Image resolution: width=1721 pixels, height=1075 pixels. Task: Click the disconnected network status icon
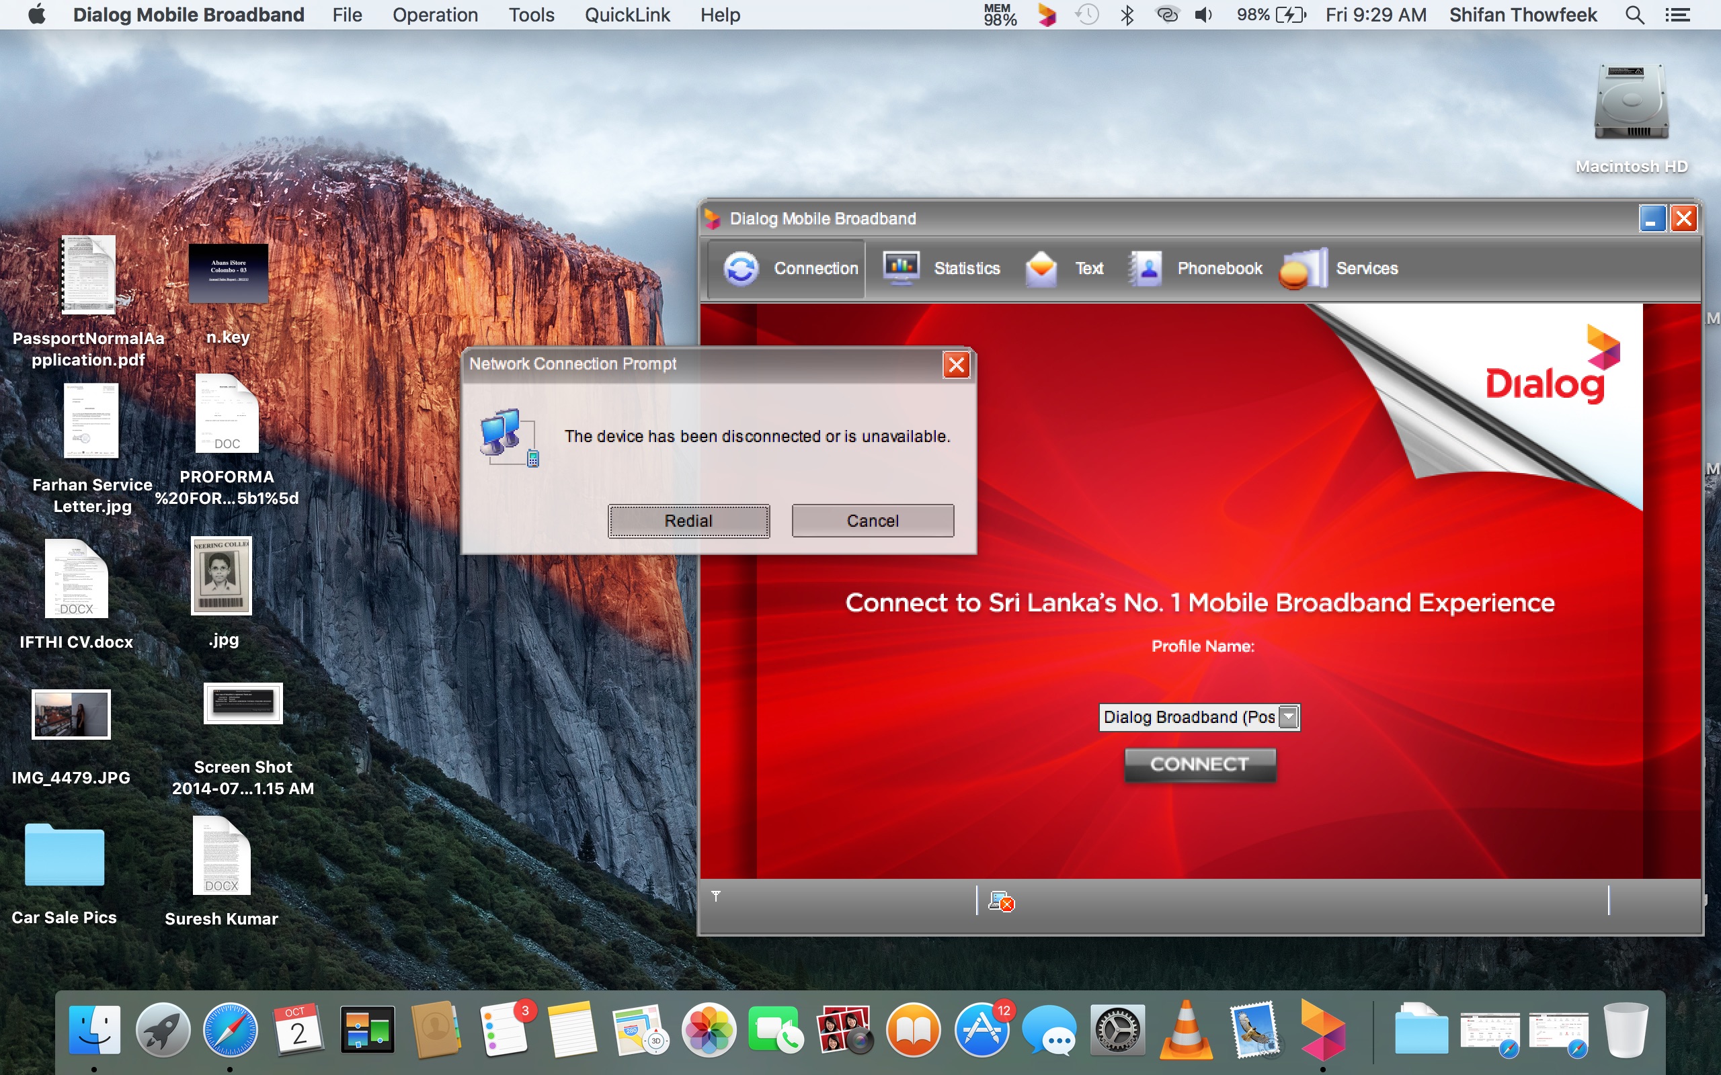tap(1001, 902)
